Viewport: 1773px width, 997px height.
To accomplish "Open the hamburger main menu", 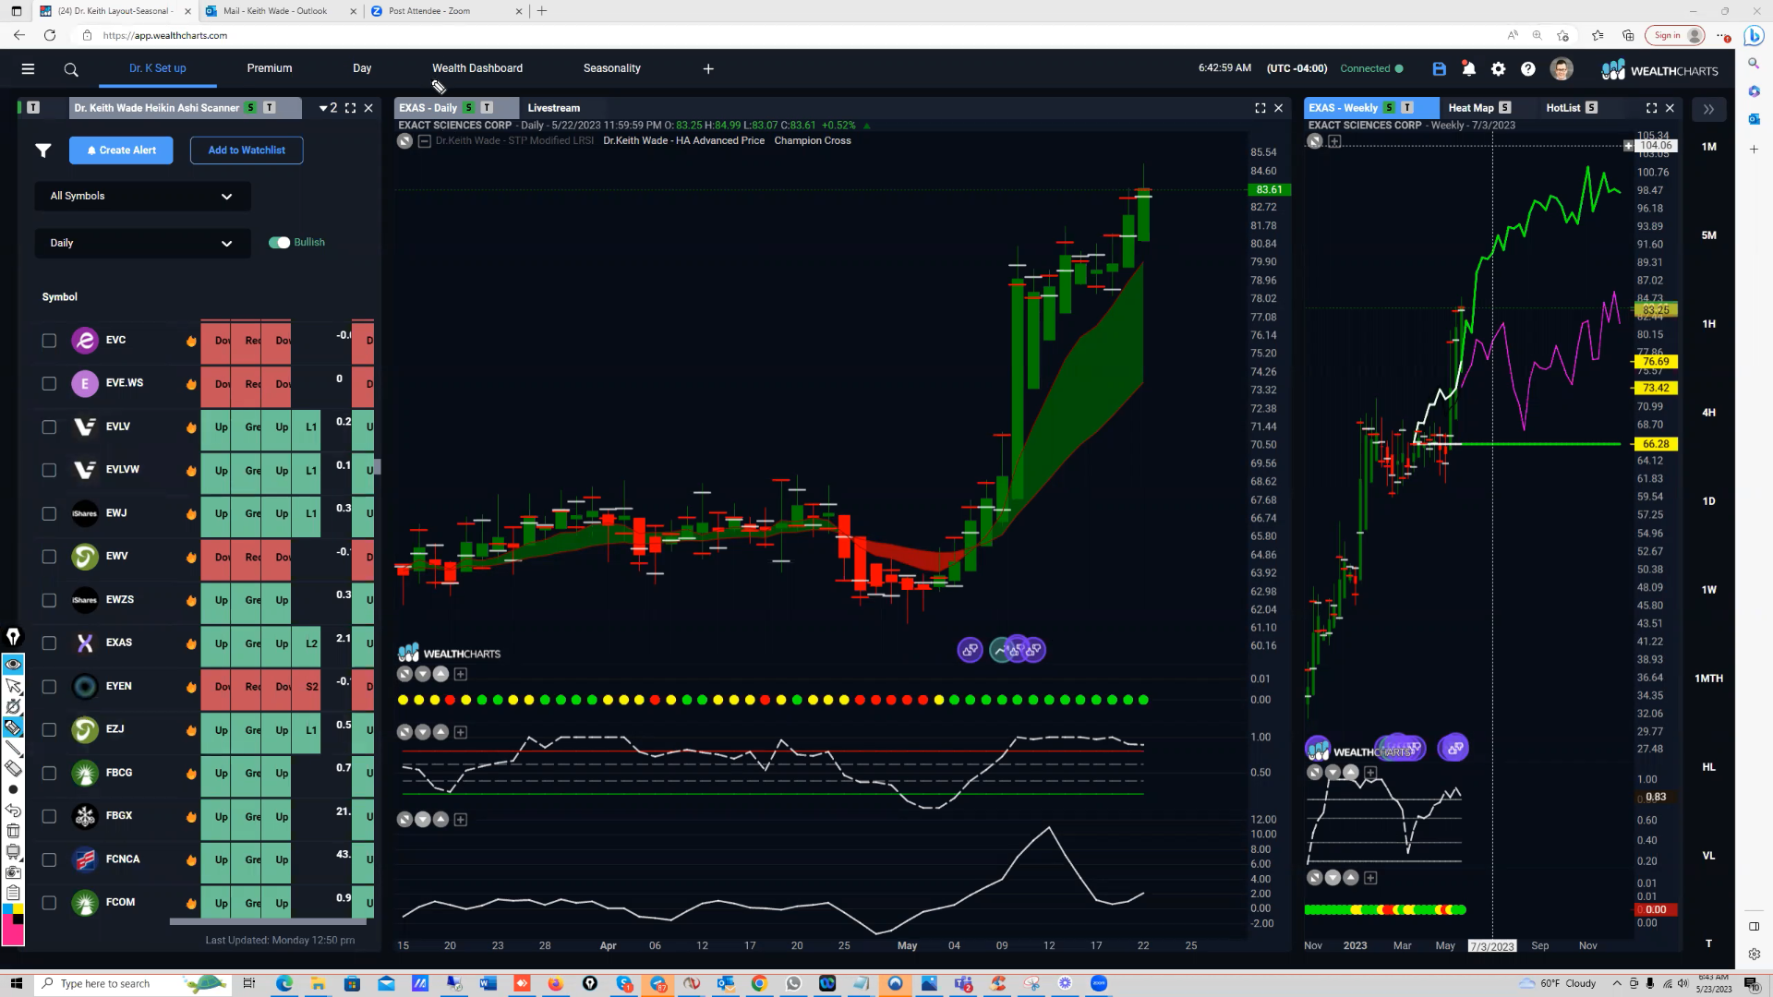I will 28,68.
